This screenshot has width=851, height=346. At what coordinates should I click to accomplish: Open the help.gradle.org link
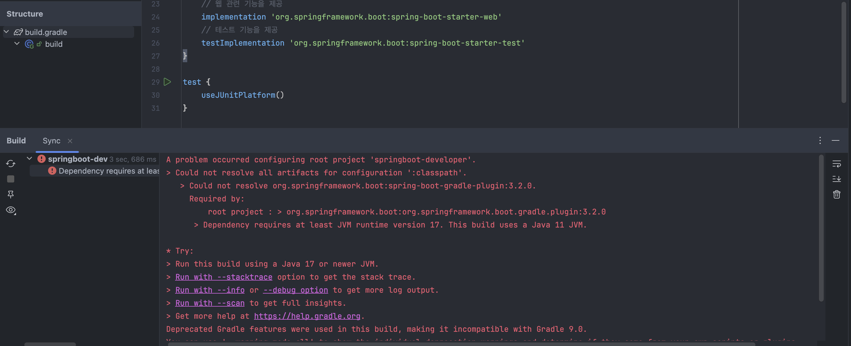[307, 316]
